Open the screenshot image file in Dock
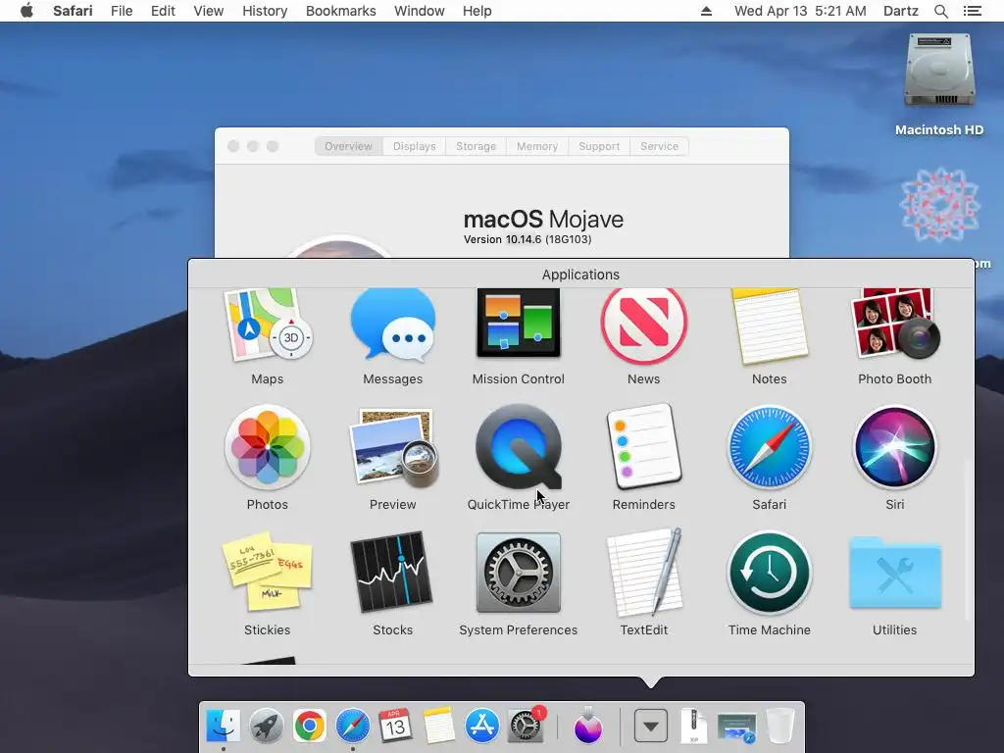Screen dimensions: 1004x753 736,728
